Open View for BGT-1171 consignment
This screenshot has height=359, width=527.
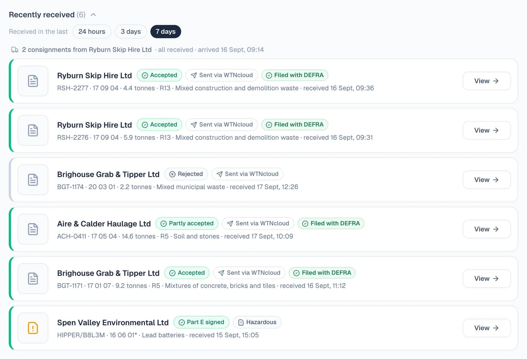(x=487, y=279)
